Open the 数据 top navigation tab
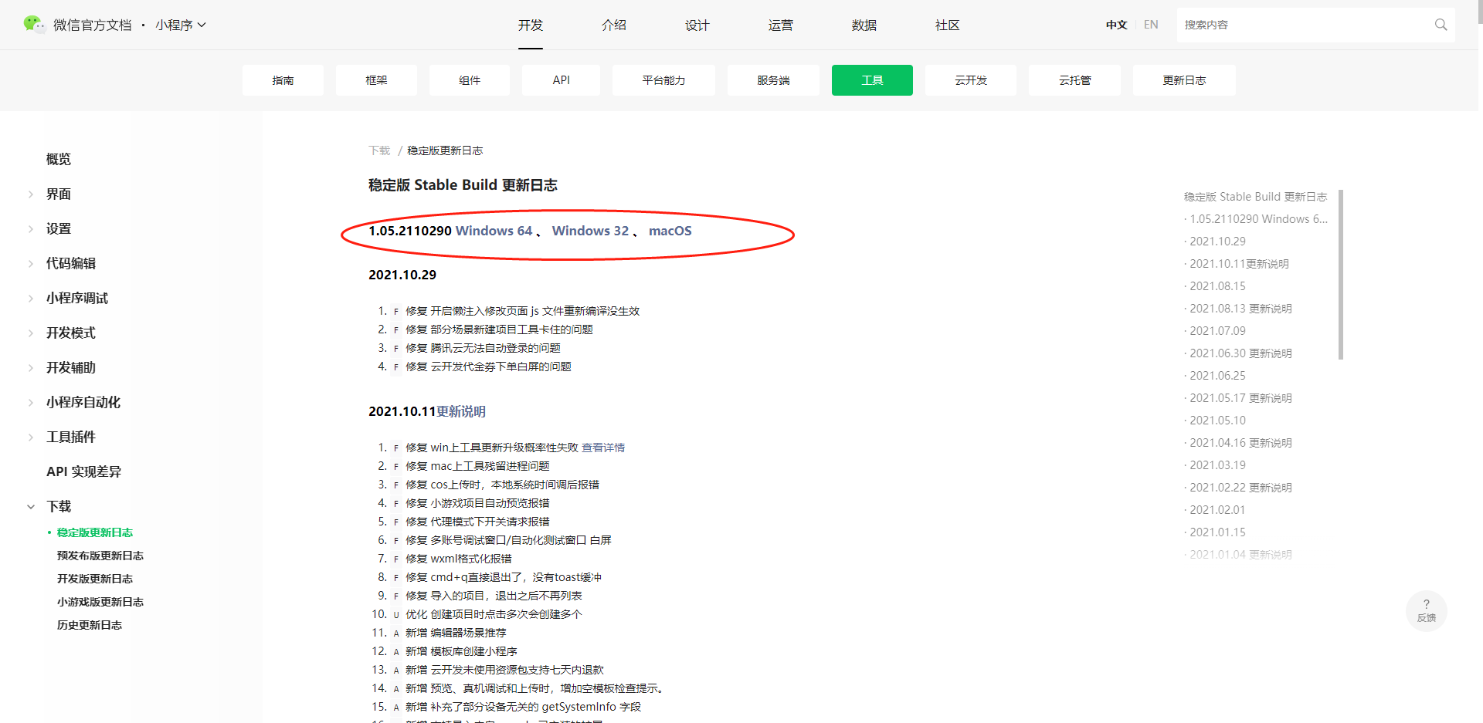 coord(864,25)
